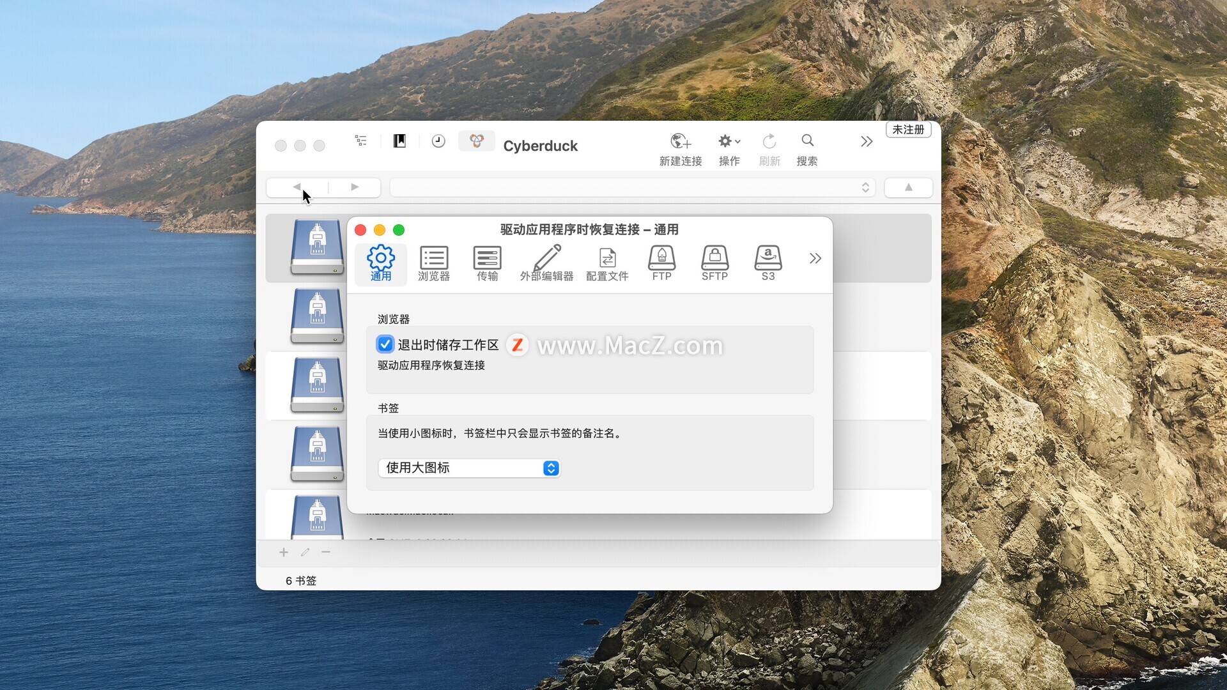Image resolution: width=1227 pixels, height=690 pixels.
Task: Click the unregistered badge button
Action: [908, 130]
